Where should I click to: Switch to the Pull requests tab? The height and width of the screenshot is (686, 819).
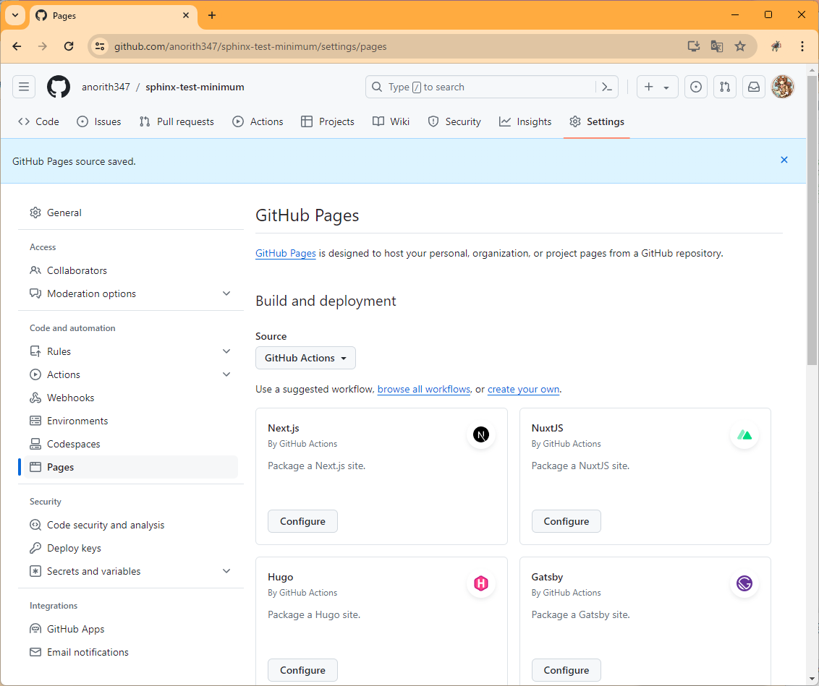pos(177,121)
